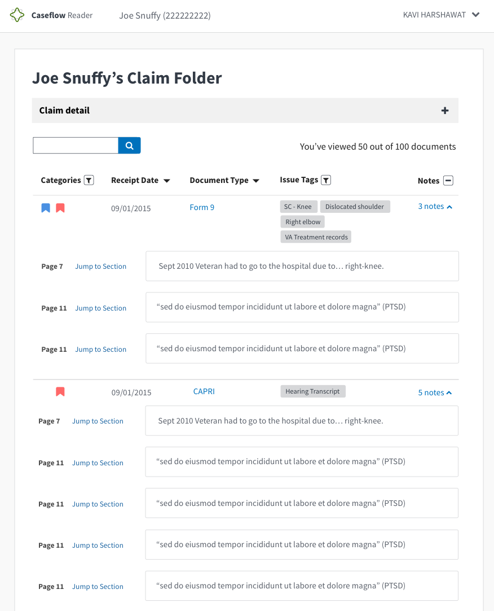Viewport: 494px width, 611px height.
Task: Open the Kavi Harshawat user dropdown
Action: (441, 15)
